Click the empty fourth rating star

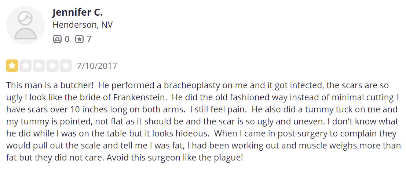pyautogui.click(x=52, y=66)
